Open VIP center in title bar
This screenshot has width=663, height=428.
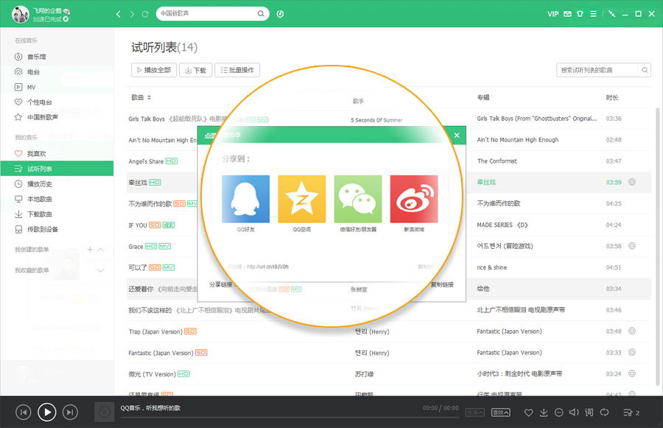[552, 14]
